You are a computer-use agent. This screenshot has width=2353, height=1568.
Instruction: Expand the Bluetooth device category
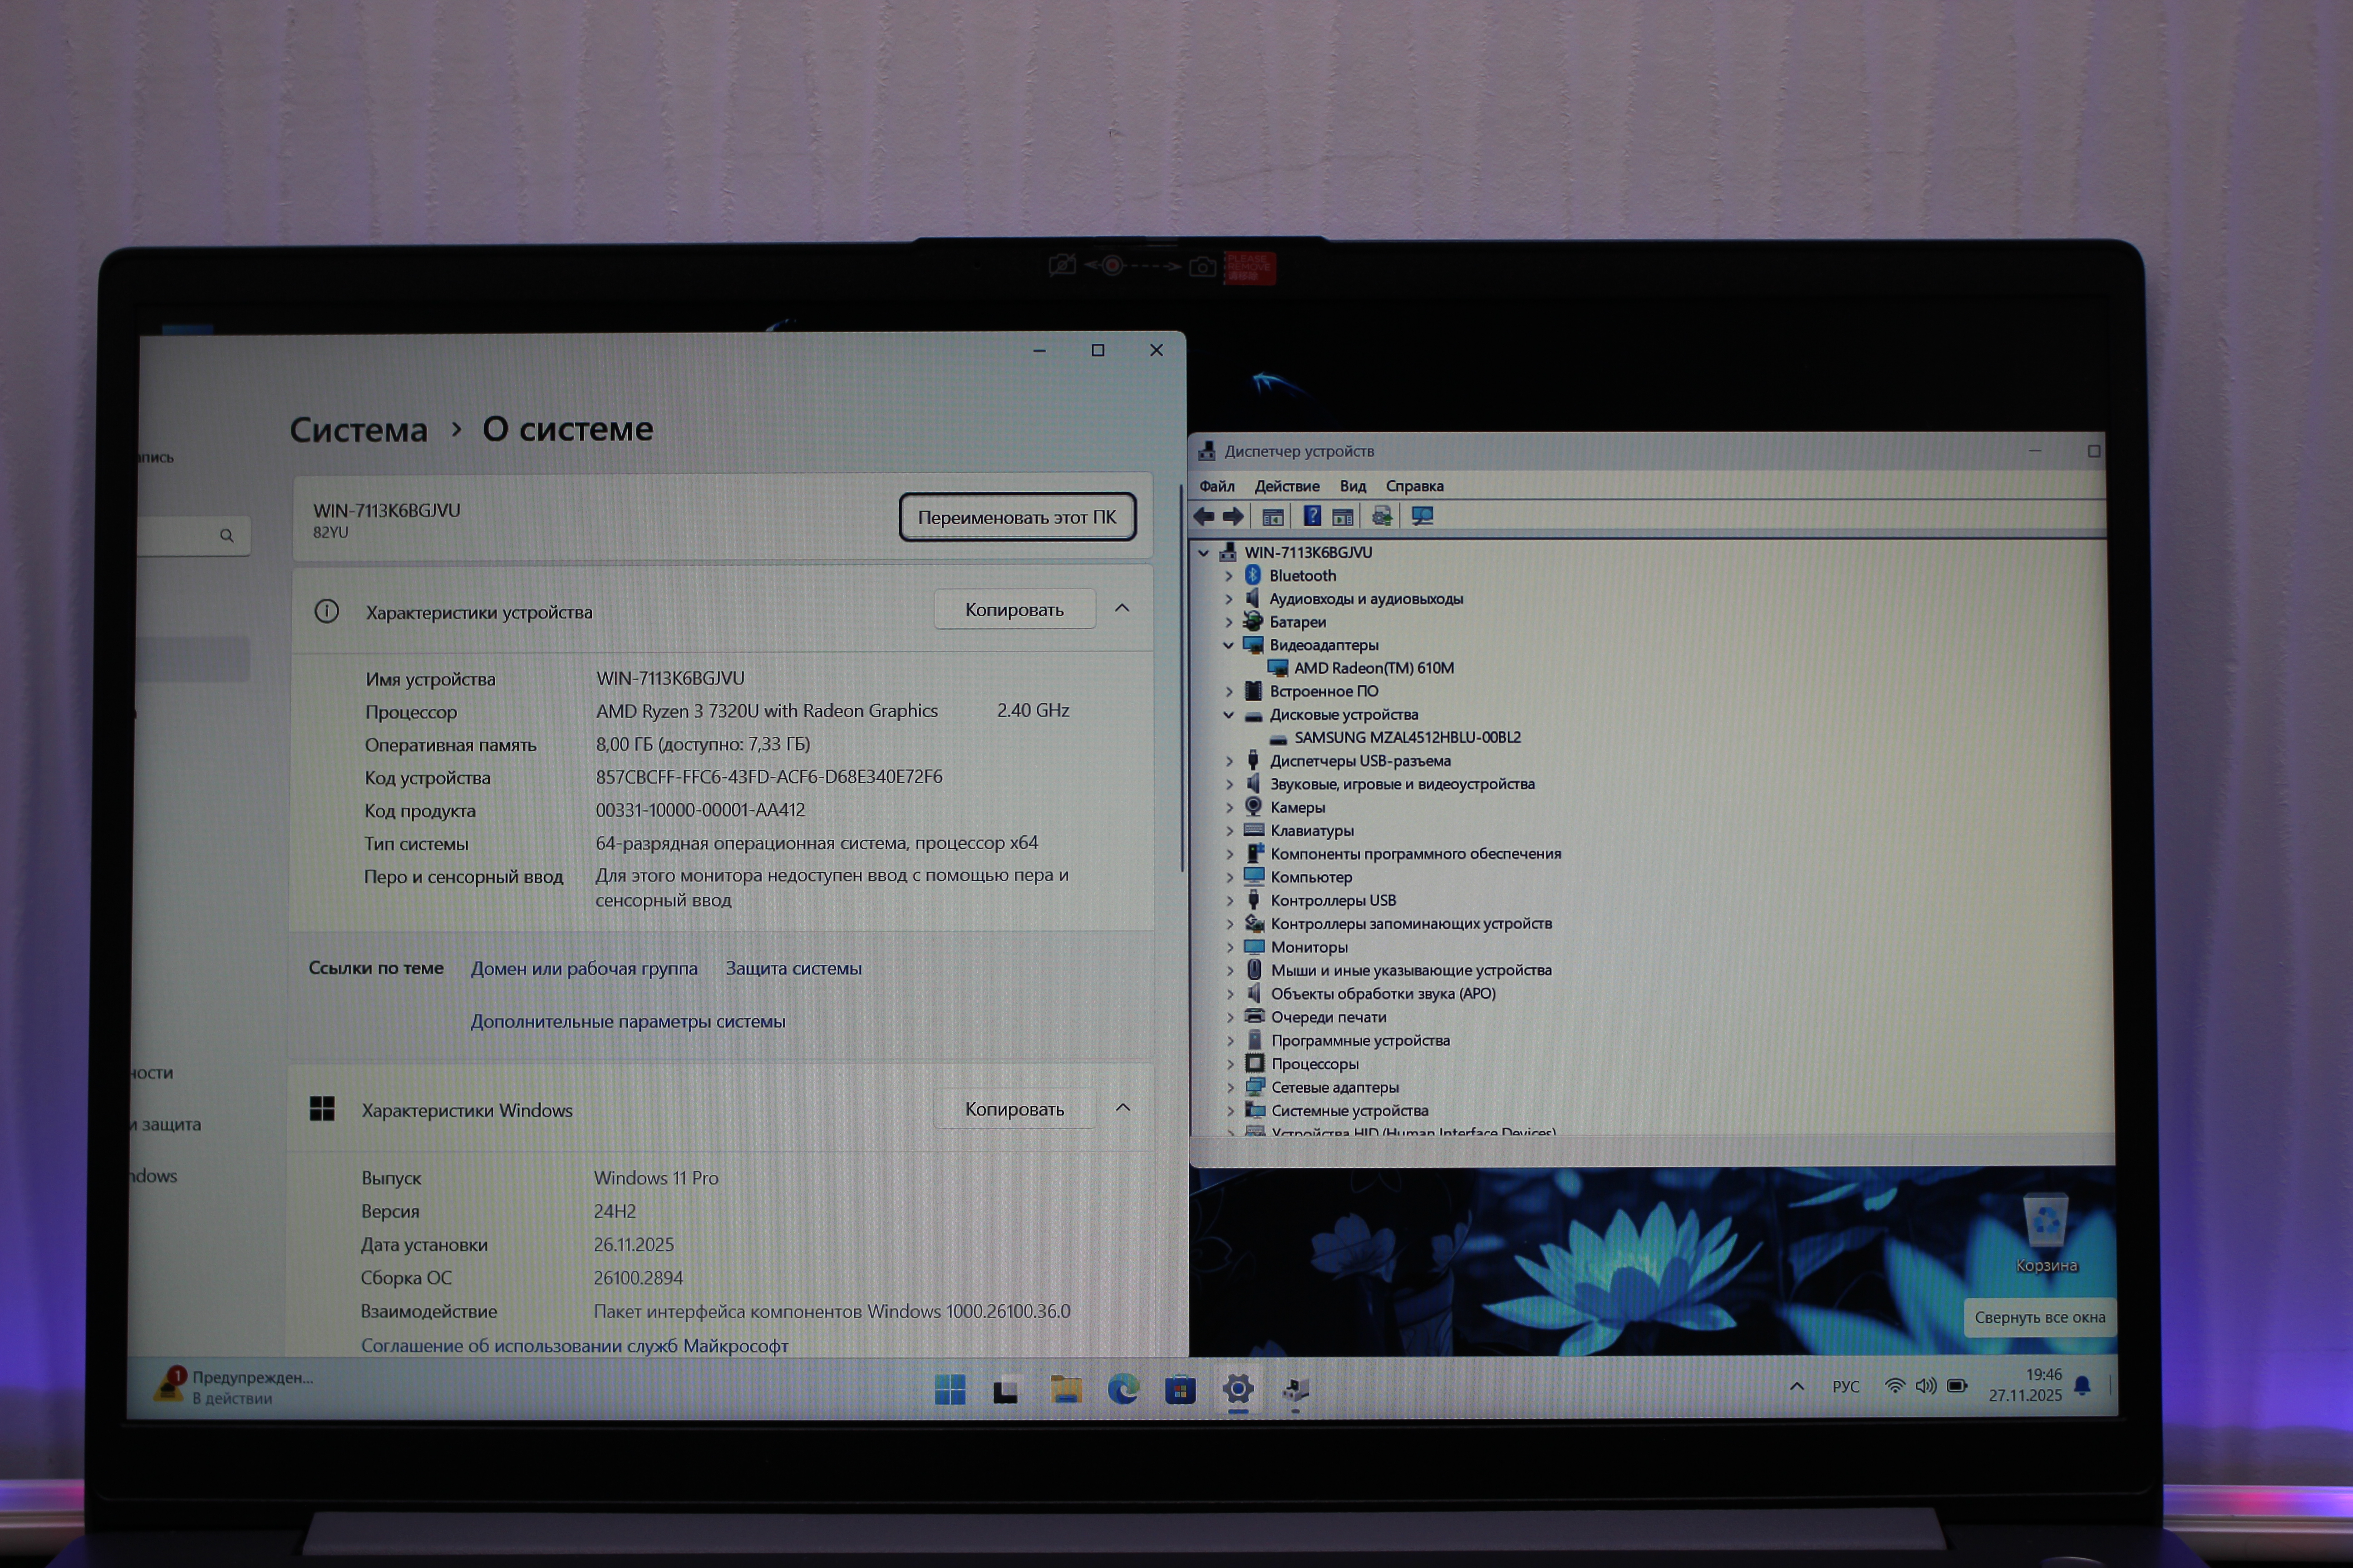pos(1229,576)
